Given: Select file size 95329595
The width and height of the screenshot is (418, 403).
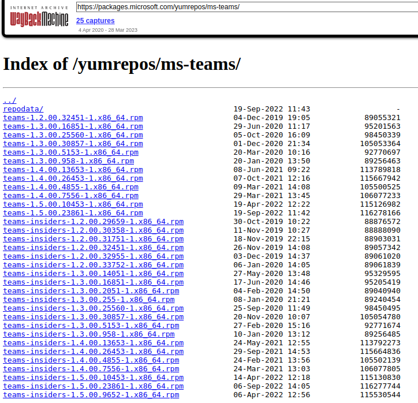Looking at the screenshot, I should click(382, 274).
